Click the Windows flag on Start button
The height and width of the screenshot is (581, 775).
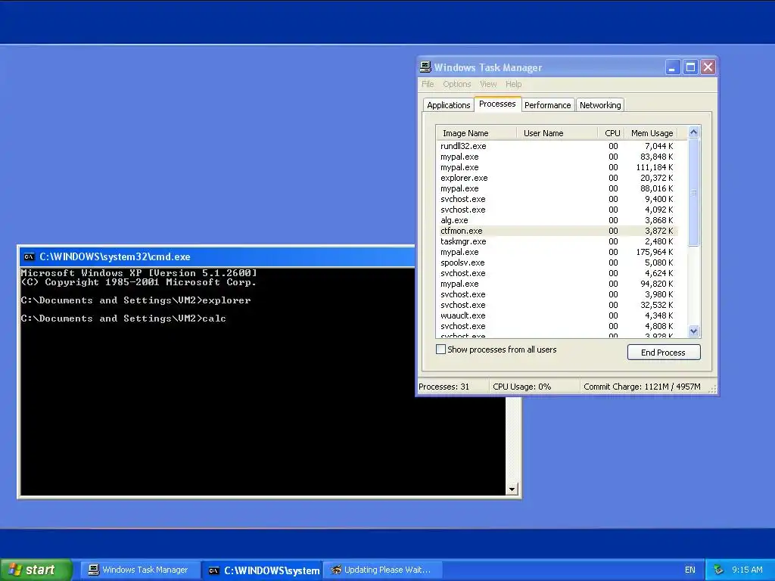(15, 570)
